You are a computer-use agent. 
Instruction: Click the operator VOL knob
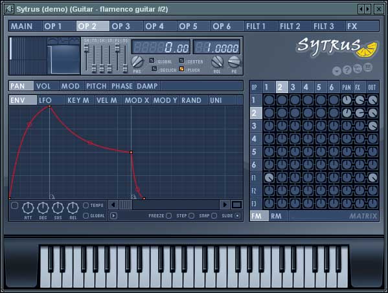click(x=217, y=61)
